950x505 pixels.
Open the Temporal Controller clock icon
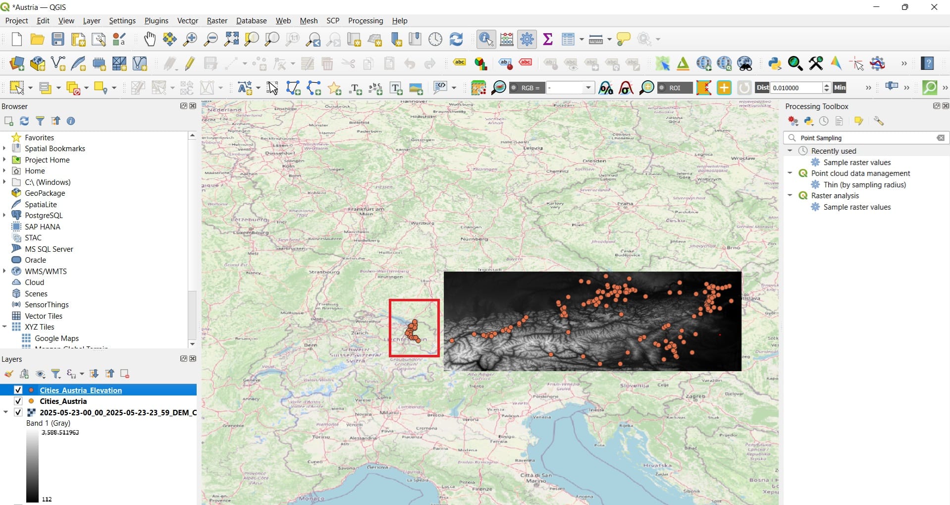pyautogui.click(x=435, y=39)
